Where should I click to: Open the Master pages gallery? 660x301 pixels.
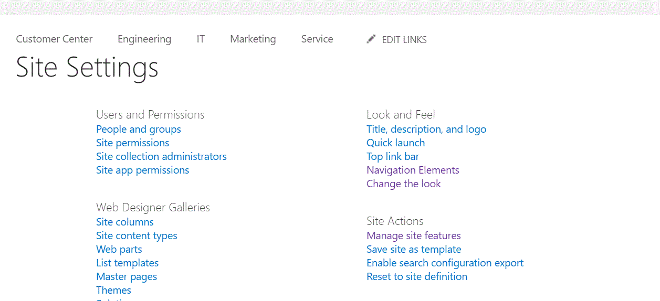pyautogui.click(x=127, y=277)
